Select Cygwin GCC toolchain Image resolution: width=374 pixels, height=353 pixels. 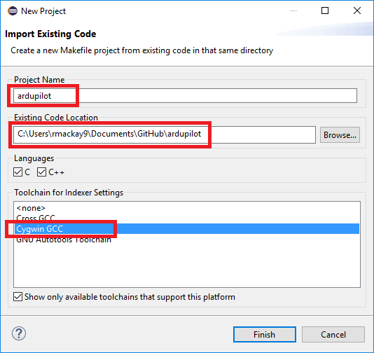[187, 229]
